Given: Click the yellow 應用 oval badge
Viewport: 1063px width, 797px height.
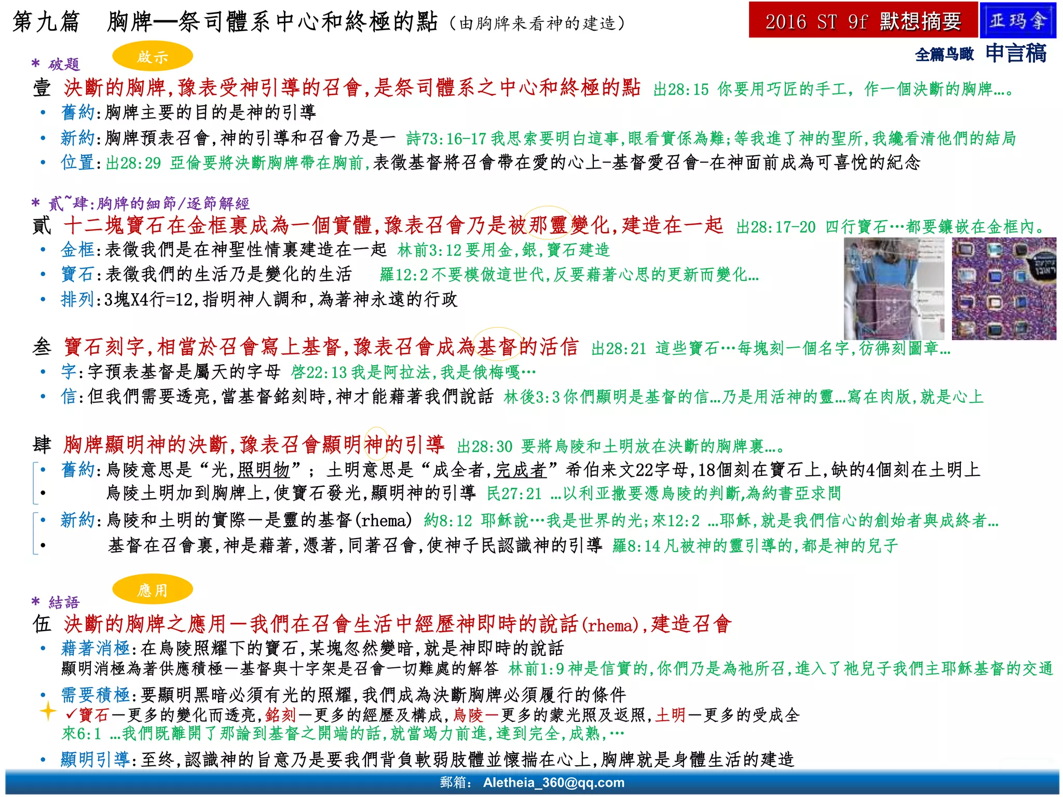Looking at the screenshot, I should coord(152,589).
